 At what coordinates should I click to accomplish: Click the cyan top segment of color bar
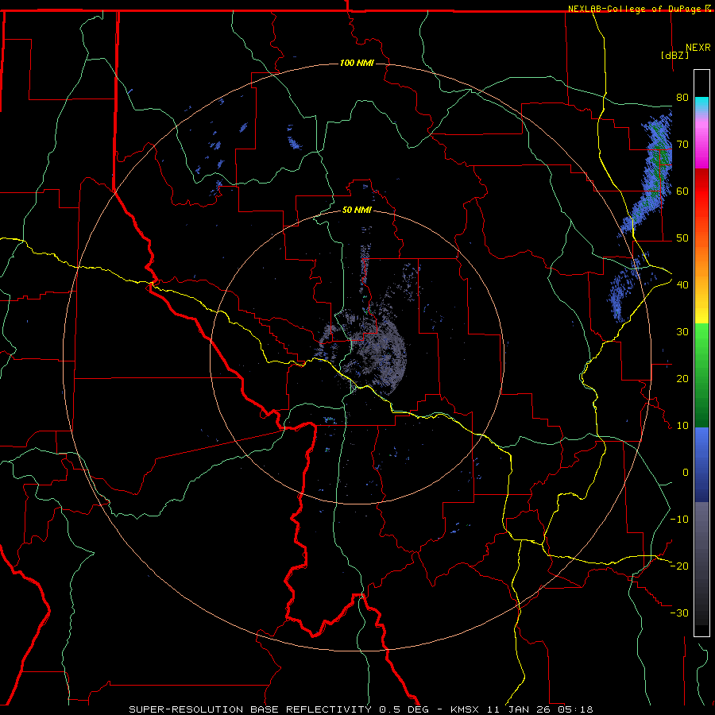coord(701,106)
